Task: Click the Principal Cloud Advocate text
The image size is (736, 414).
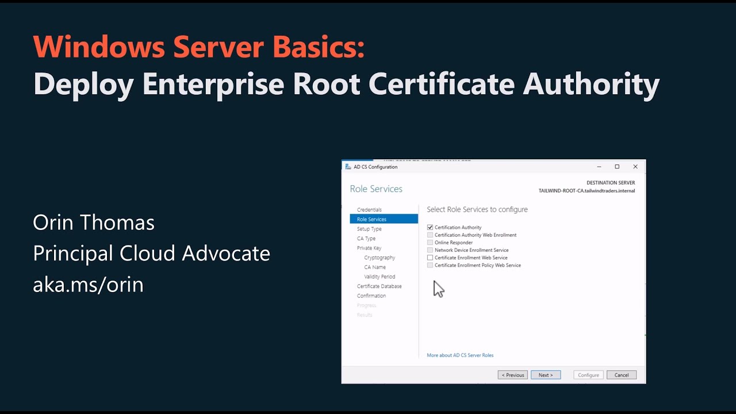Action: click(x=152, y=254)
